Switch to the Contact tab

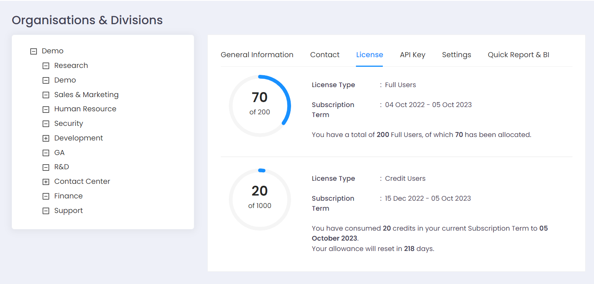325,55
